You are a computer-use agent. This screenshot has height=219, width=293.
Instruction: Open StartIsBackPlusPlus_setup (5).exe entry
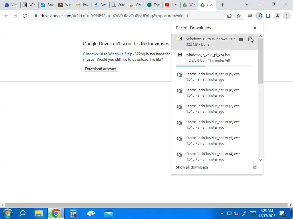click(215, 141)
